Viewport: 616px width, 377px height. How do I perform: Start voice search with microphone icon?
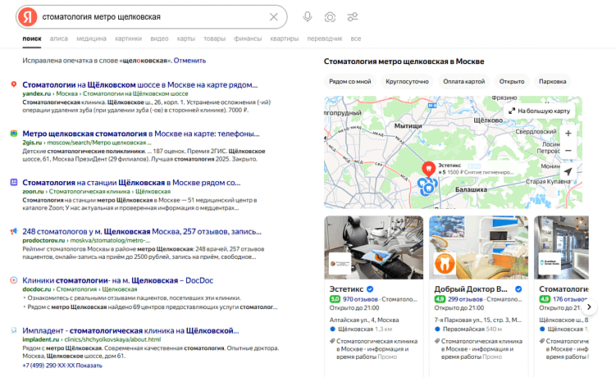308,17
